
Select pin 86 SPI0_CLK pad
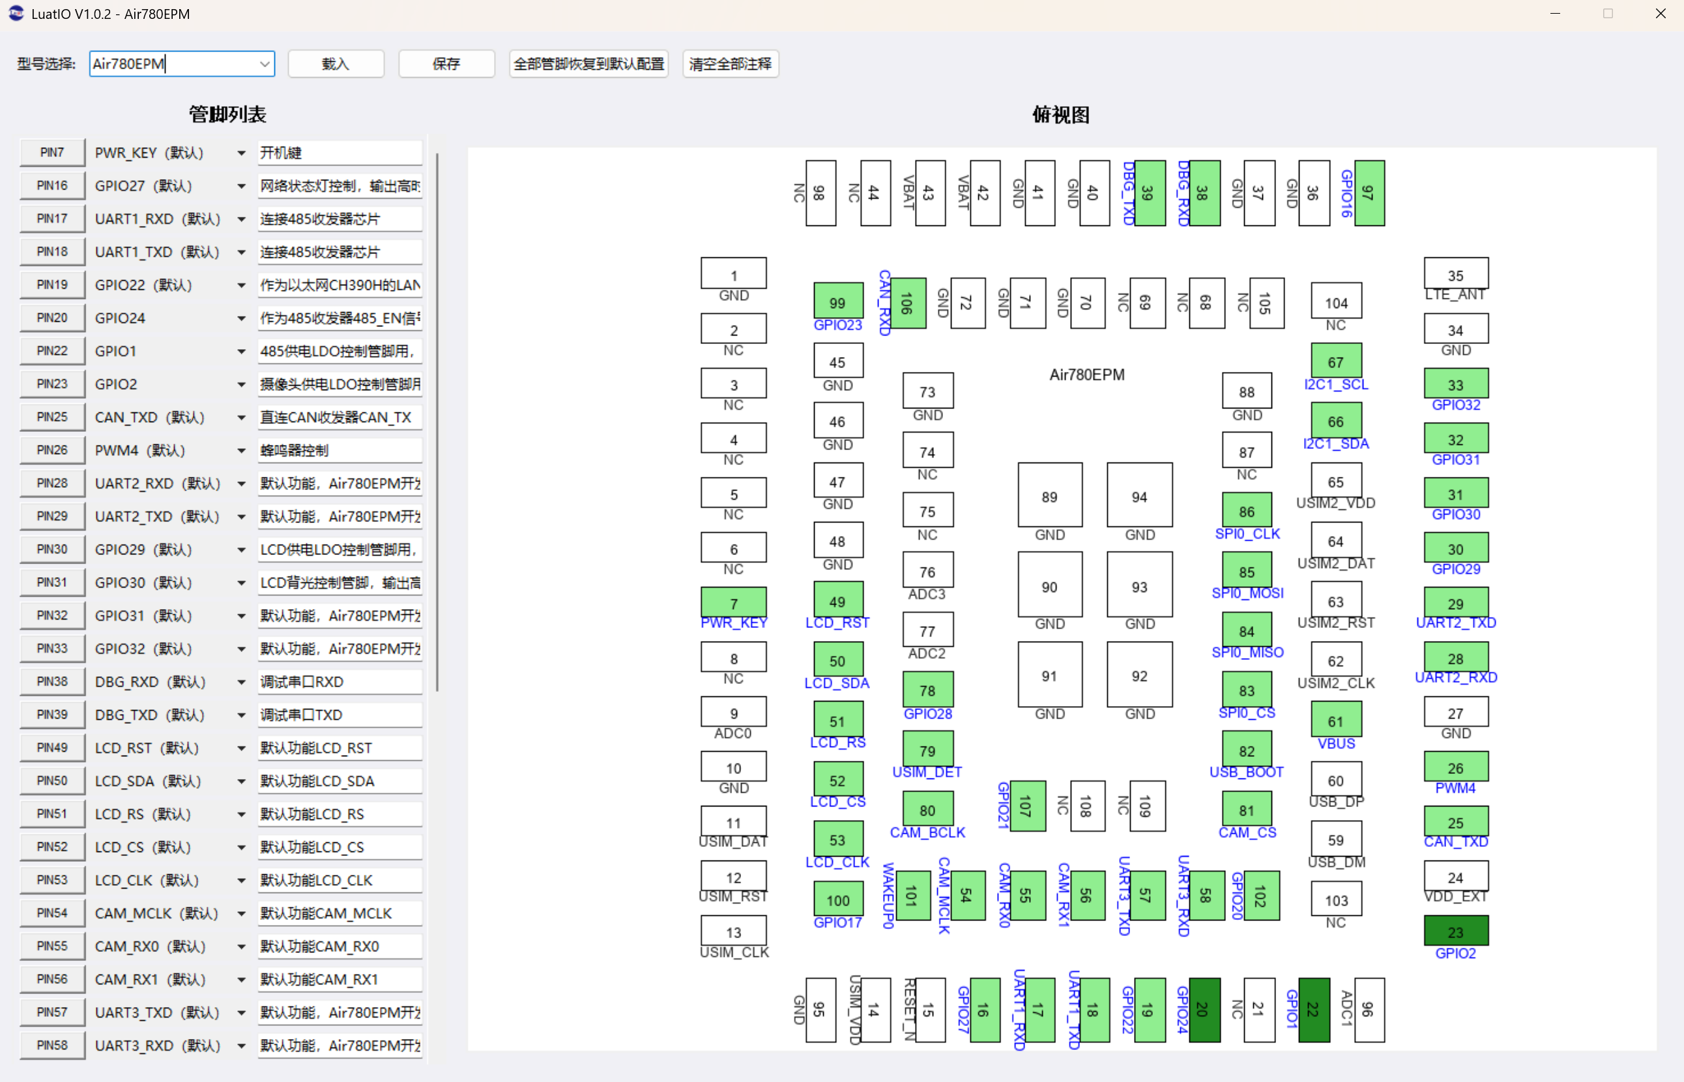coord(1247,510)
